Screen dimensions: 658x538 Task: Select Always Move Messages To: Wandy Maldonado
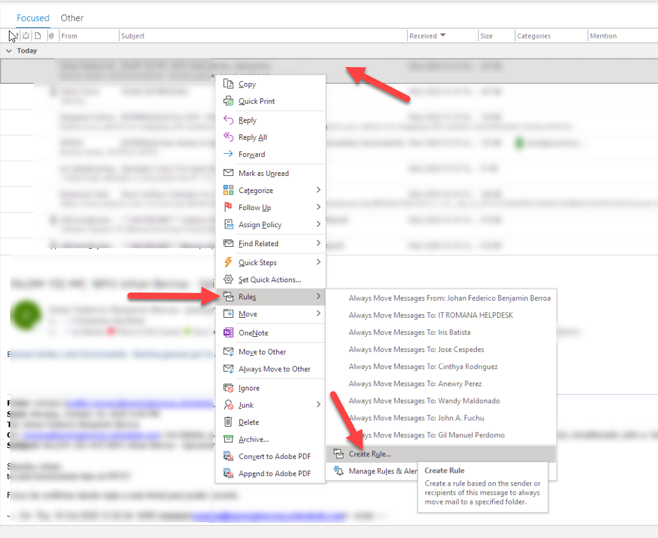441,401
